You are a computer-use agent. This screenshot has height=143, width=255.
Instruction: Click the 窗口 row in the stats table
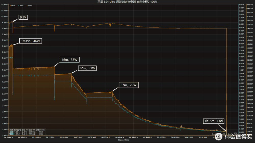coord(11,134)
